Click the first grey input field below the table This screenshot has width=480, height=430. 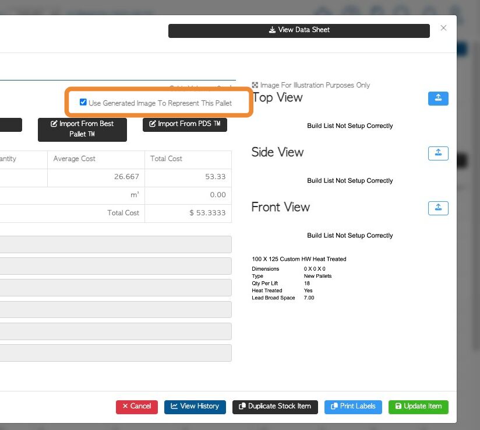(x=115, y=244)
